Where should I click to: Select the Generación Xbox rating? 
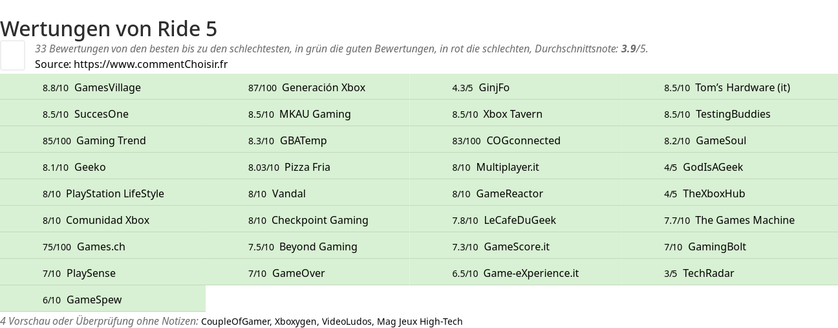click(x=307, y=87)
